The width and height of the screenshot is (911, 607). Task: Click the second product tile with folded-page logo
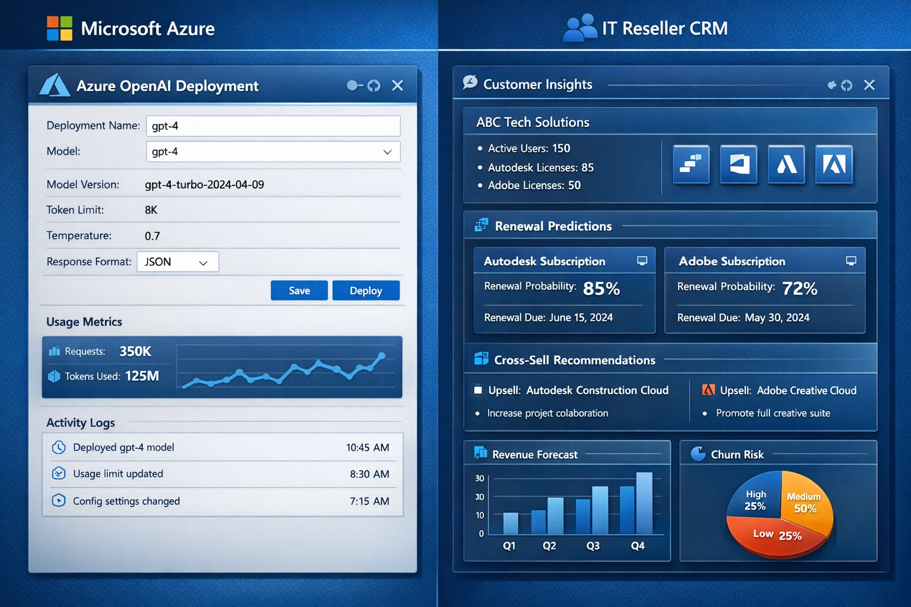[738, 164]
